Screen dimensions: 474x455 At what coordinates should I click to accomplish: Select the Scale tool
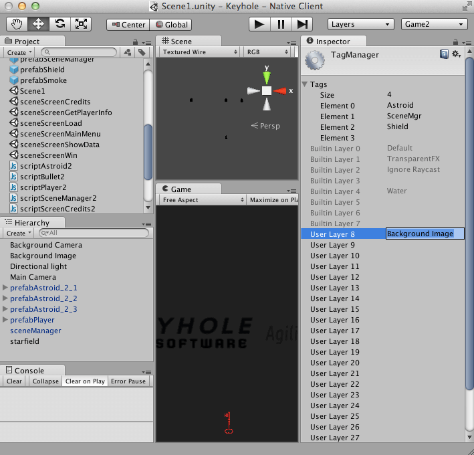pyautogui.click(x=82, y=24)
